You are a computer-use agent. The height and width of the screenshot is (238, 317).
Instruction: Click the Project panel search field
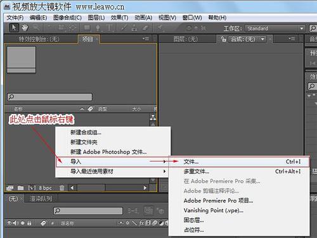(49, 97)
